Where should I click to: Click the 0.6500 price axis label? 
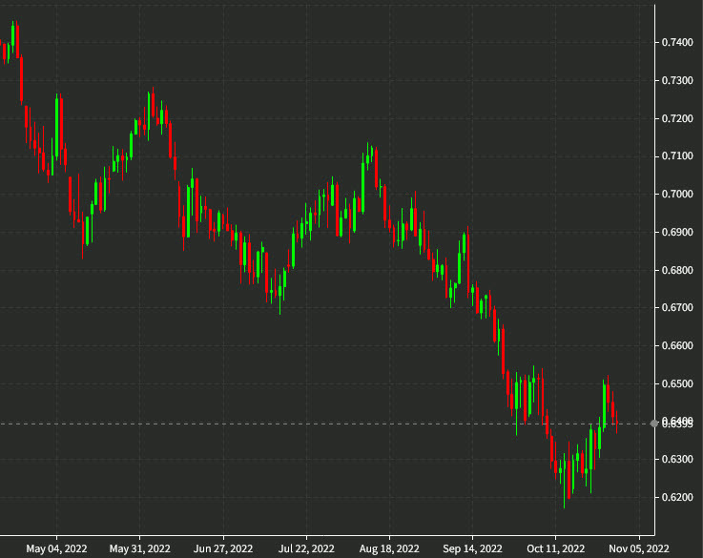(677, 383)
